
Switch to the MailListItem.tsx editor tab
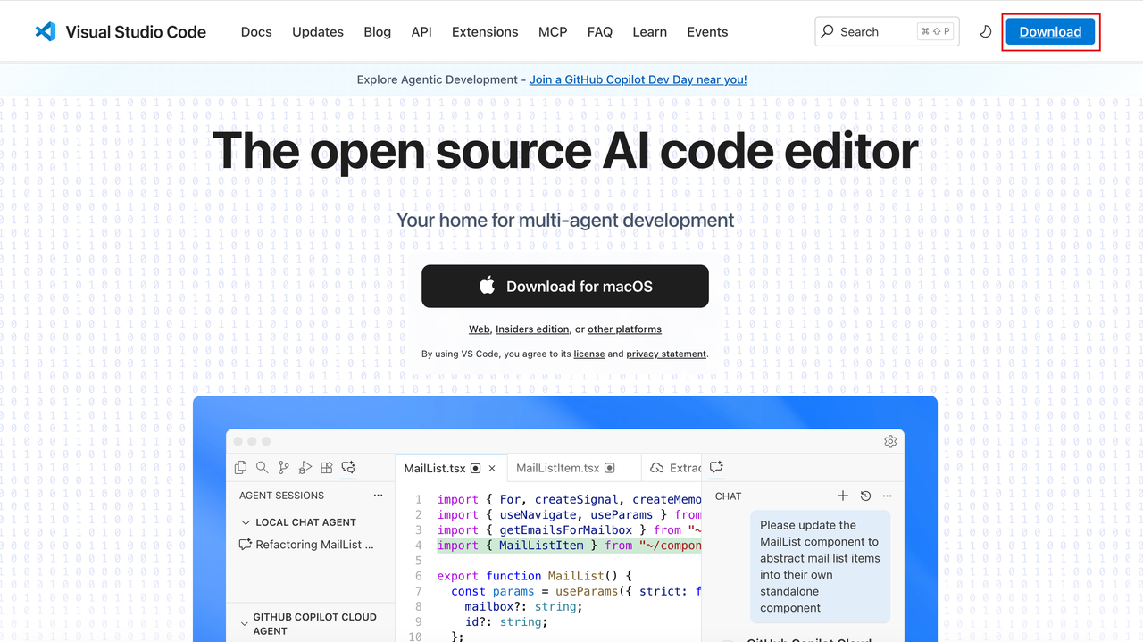point(574,468)
